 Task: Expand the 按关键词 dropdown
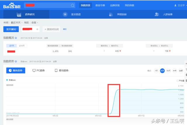point(11,29)
